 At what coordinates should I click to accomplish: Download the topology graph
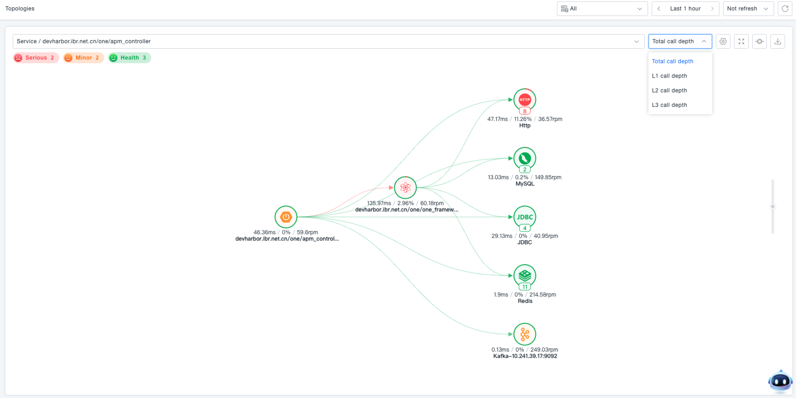pyautogui.click(x=778, y=41)
